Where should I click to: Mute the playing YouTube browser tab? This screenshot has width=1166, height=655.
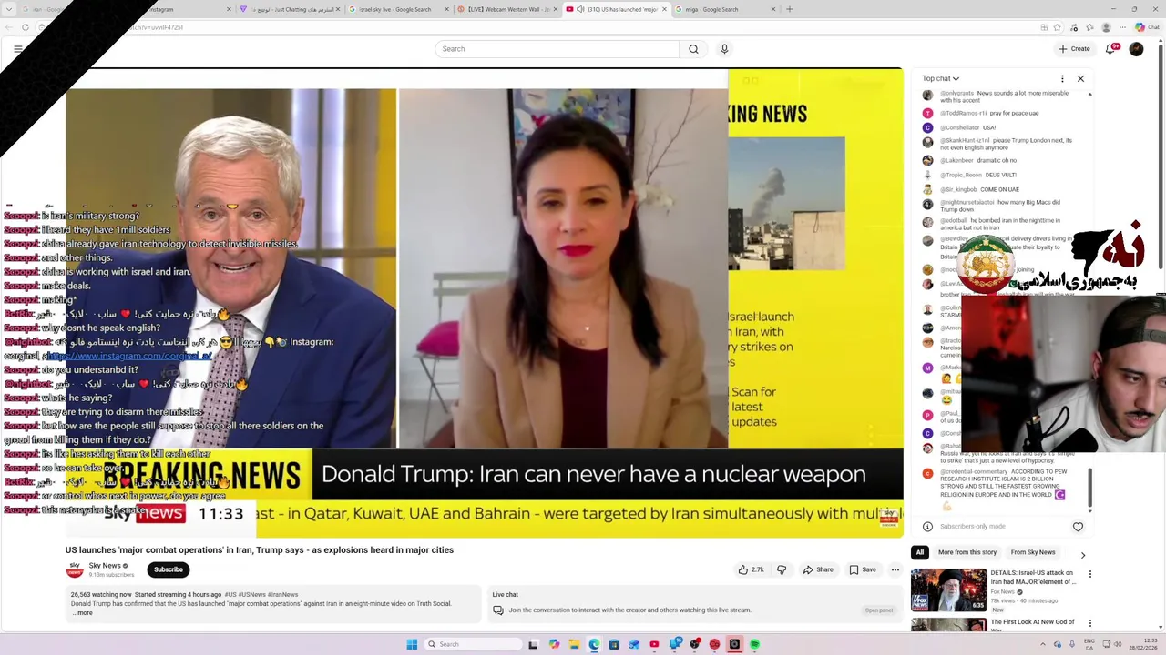(x=580, y=9)
